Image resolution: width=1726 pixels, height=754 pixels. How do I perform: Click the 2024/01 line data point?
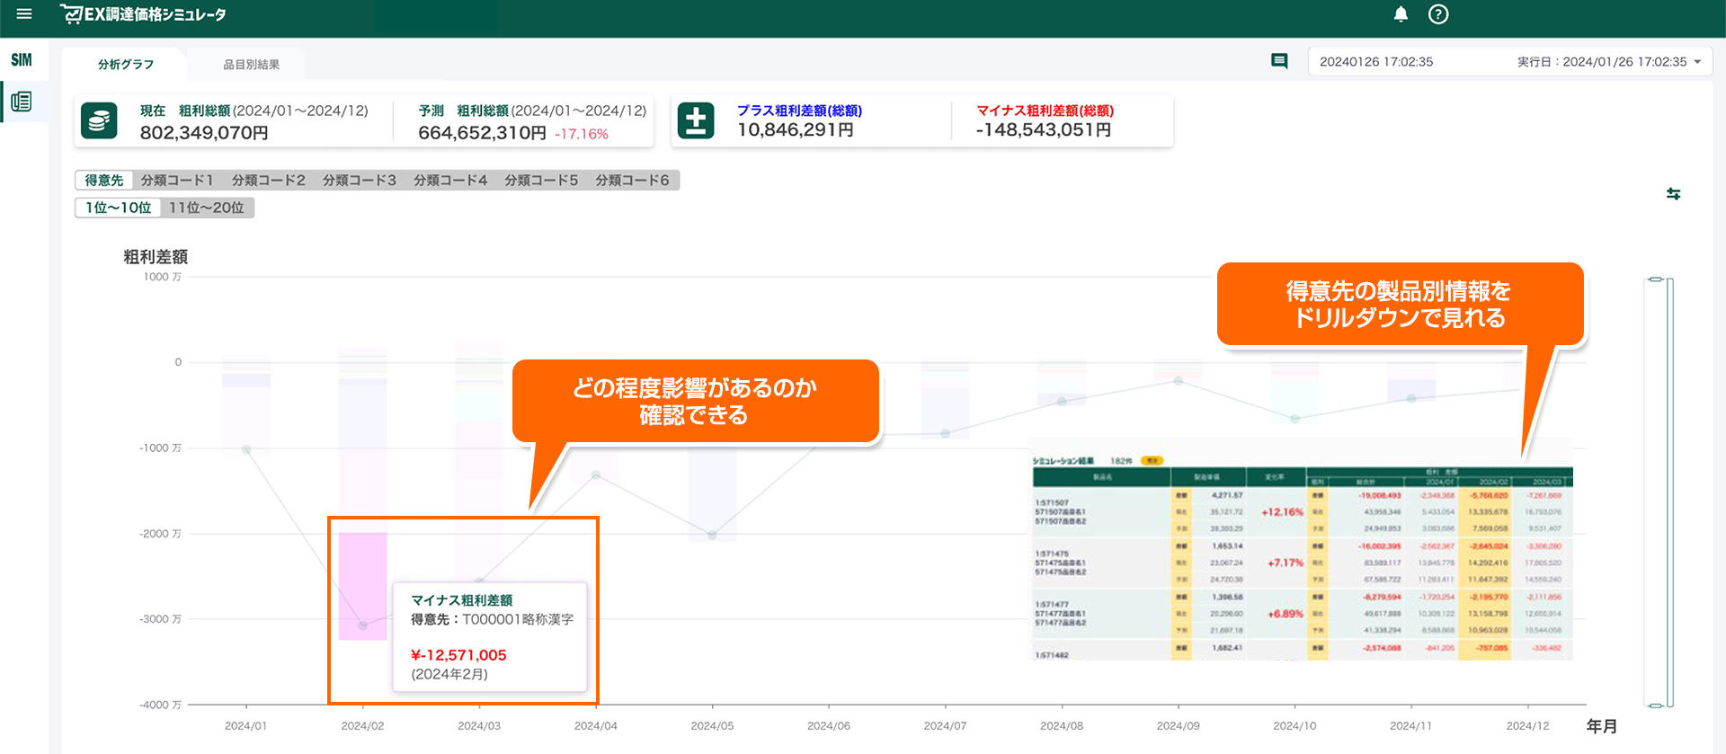tap(246, 449)
